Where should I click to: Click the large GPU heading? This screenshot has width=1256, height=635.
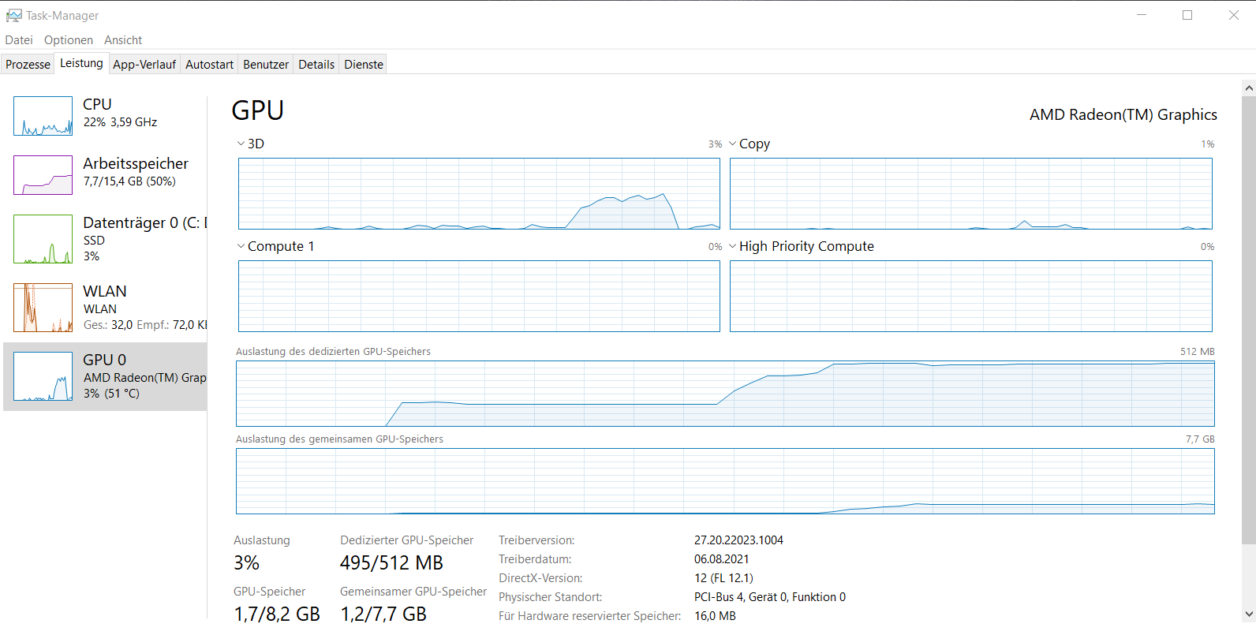(258, 110)
